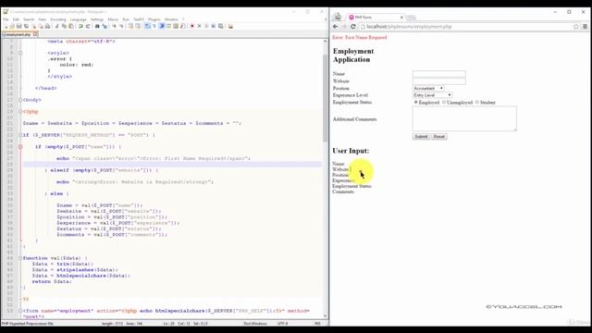Click the editor scrollbar down arrow
The width and height of the screenshot is (592, 333).
[x=325, y=315]
